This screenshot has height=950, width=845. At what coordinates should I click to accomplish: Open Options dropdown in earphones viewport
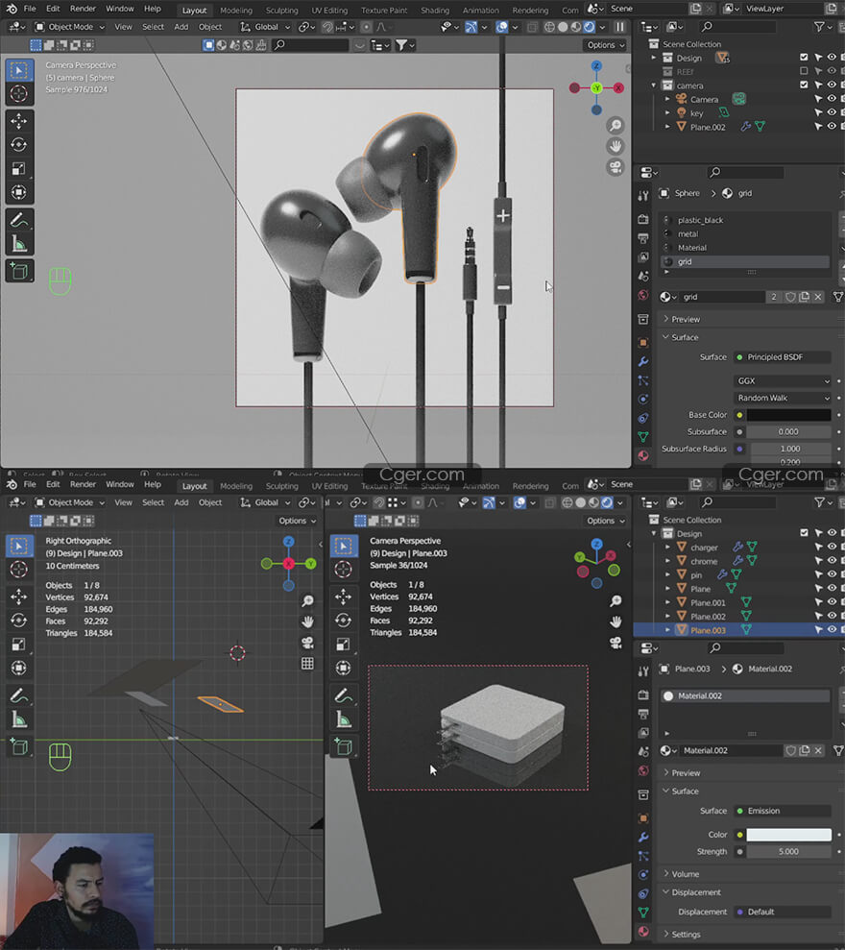[x=605, y=45]
